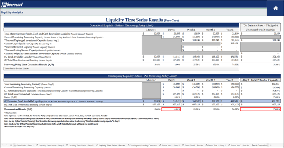
Task: Open Liquidity Time Series - Step 4 tab
Action: pyautogui.click(x=50, y=145)
